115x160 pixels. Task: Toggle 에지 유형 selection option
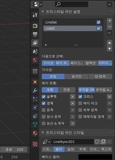[63, 63]
